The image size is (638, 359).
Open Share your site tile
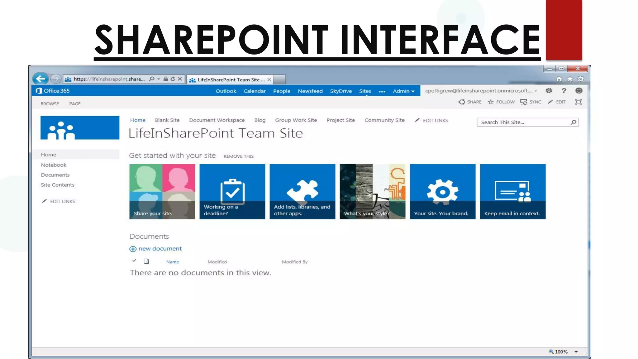point(162,192)
